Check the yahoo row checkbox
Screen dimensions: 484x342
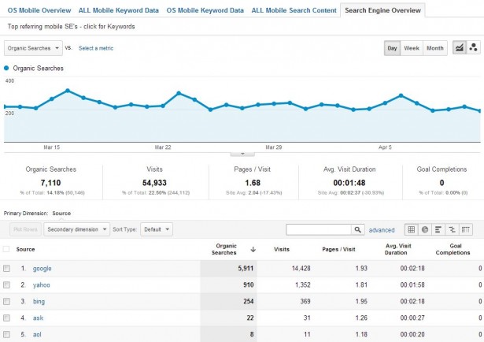coord(6,284)
